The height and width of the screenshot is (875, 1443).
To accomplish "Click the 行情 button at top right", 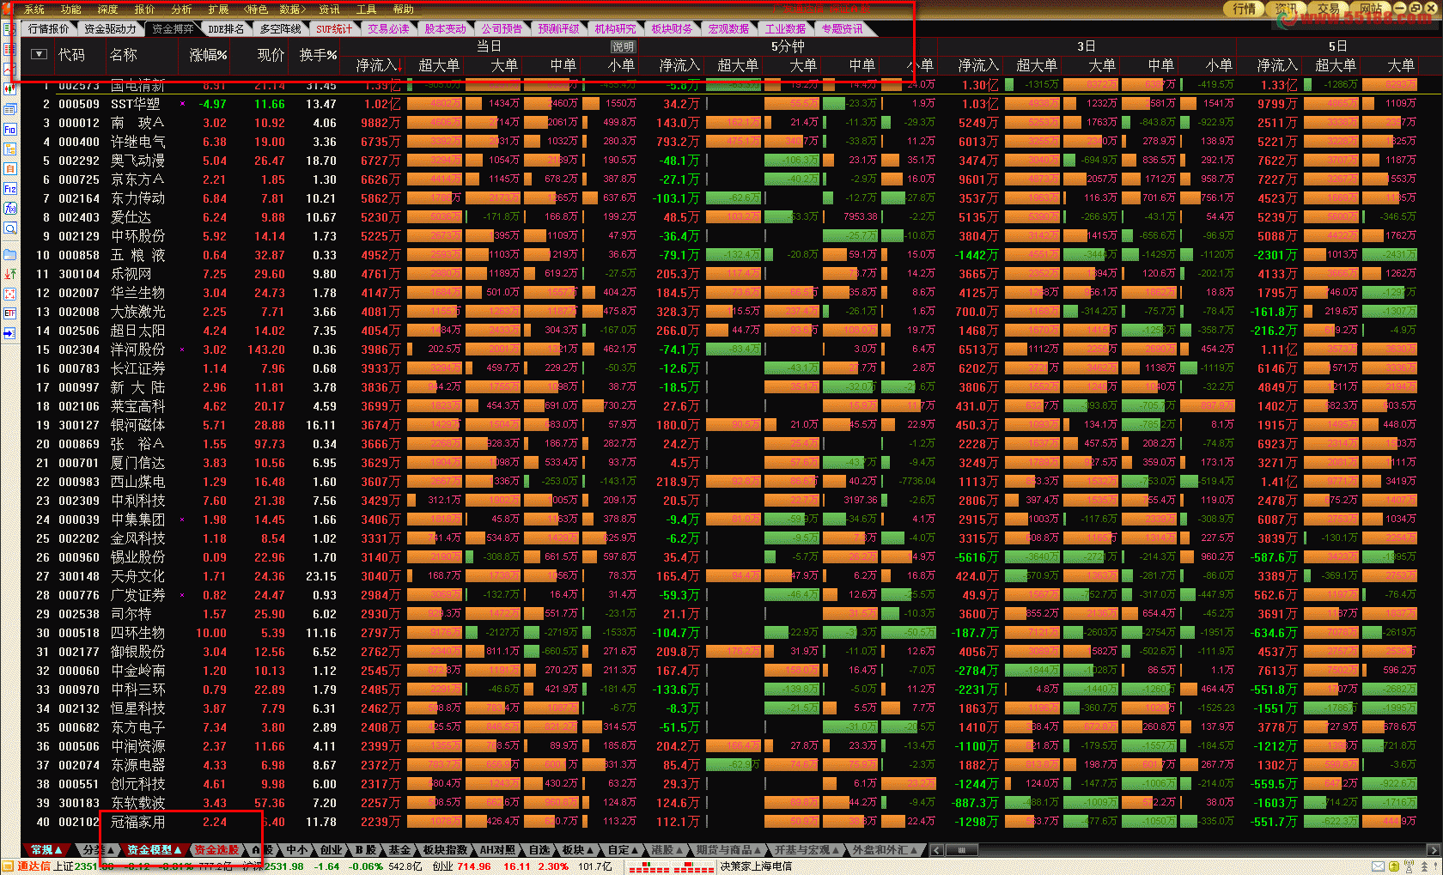I will pyautogui.click(x=1244, y=9).
